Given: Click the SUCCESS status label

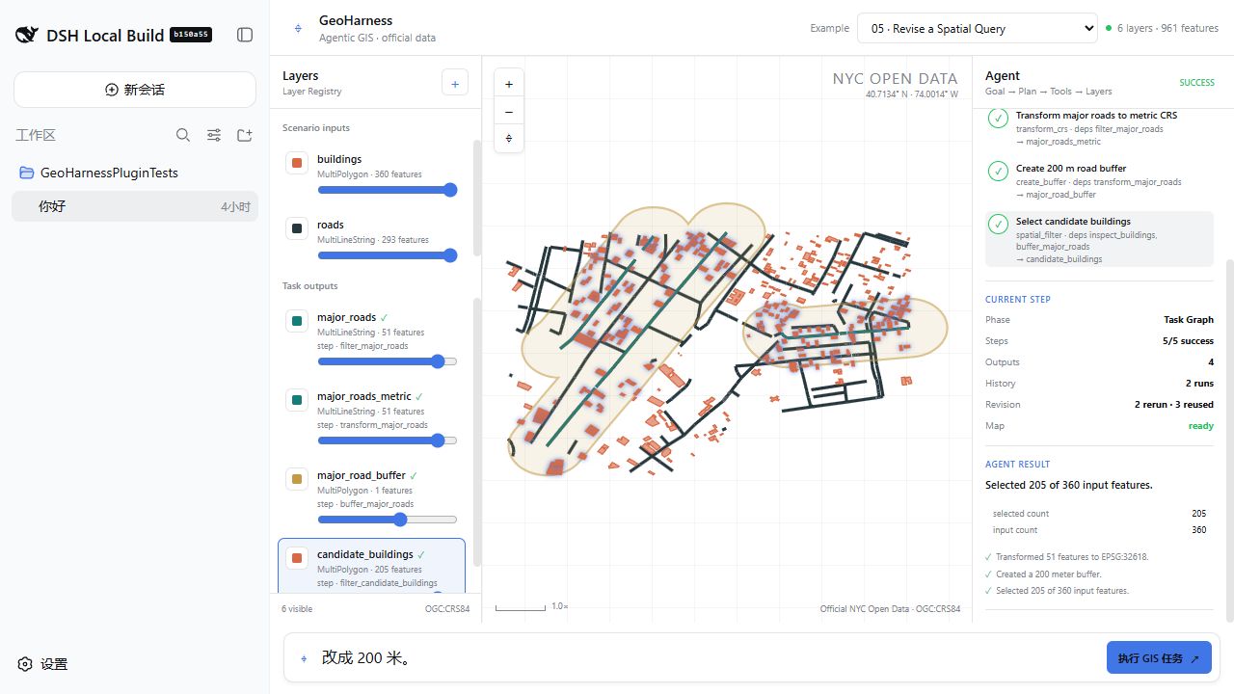Looking at the screenshot, I should (x=1196, y=83).
